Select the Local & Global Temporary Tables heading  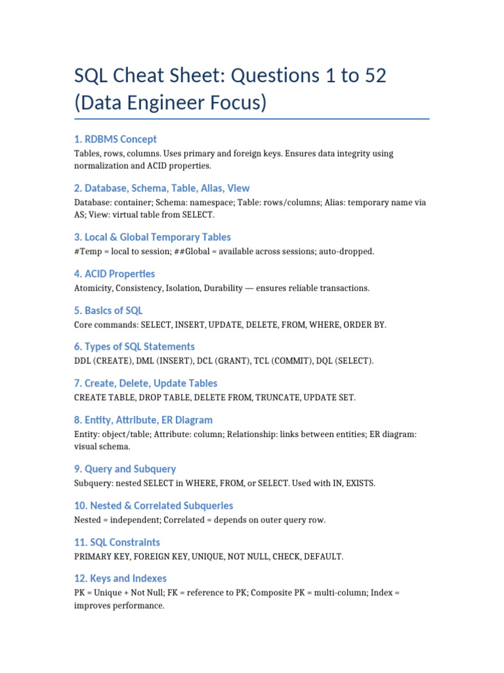click(152, 237)
